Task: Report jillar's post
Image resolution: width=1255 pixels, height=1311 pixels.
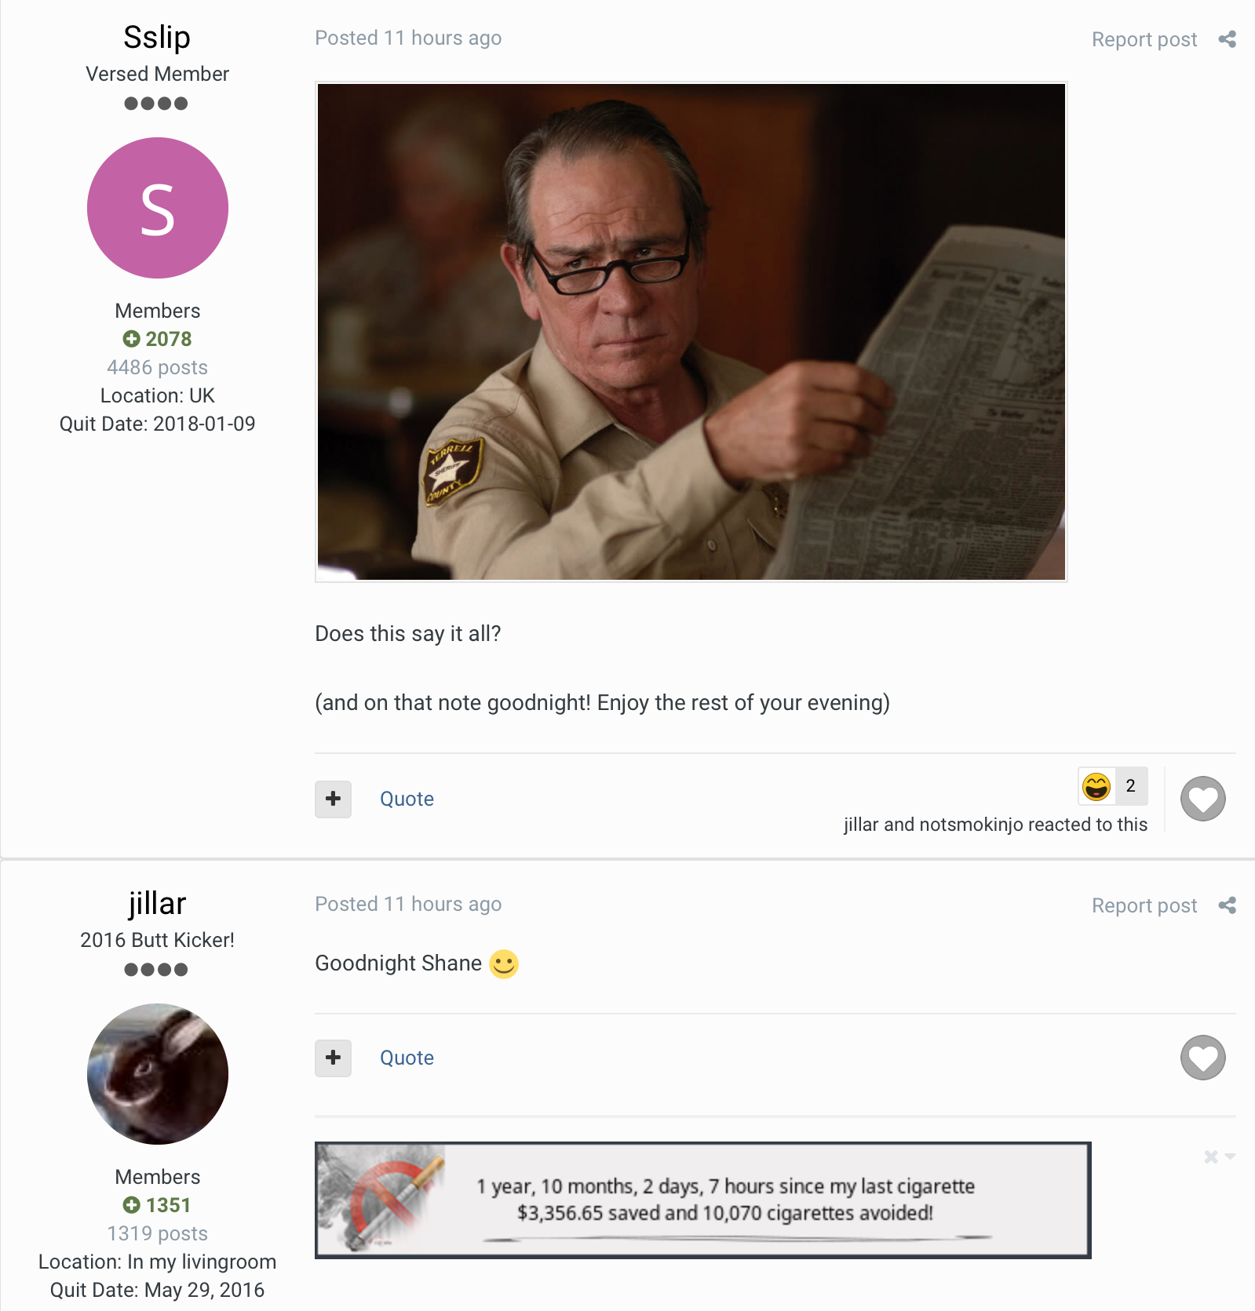Action: click(x=1144, y=905)
